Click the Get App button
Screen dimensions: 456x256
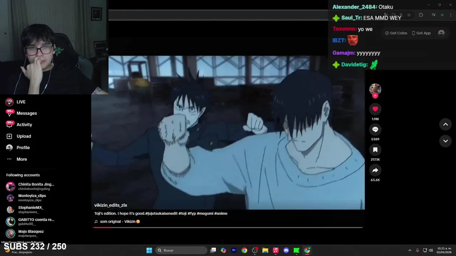pos(421,33)
